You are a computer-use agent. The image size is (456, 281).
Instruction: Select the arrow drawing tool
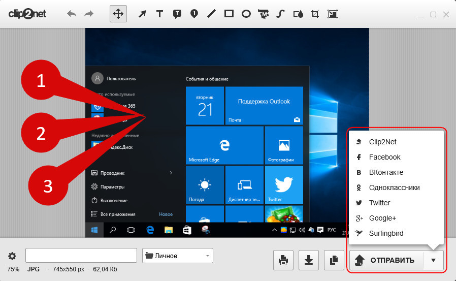[142, 14]
